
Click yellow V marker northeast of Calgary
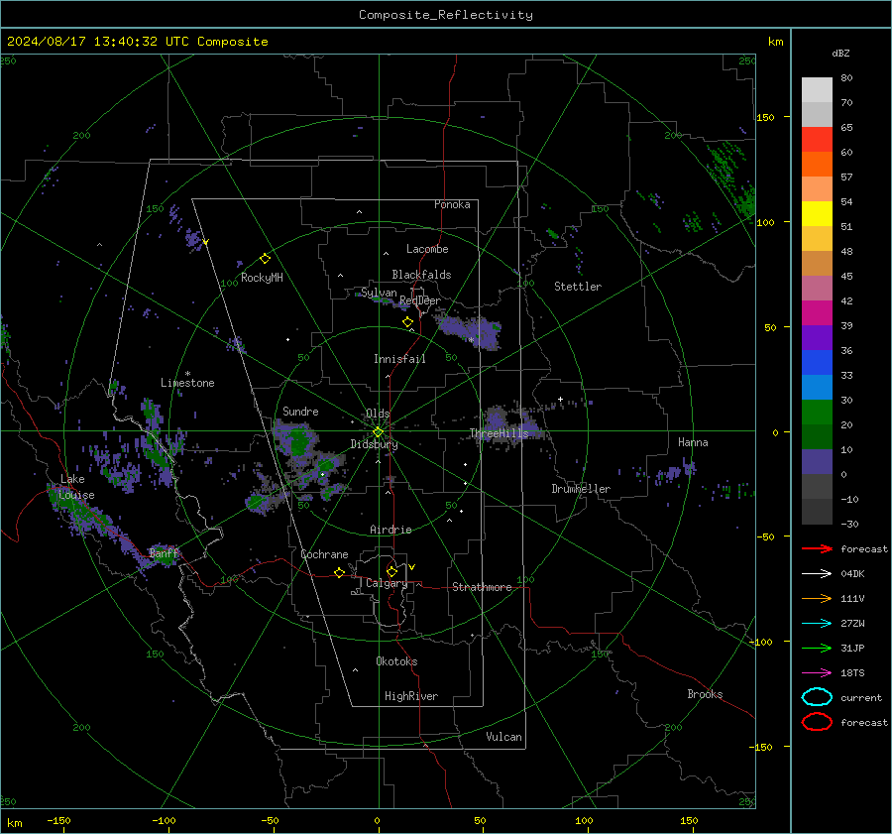(x=412, y=567)
